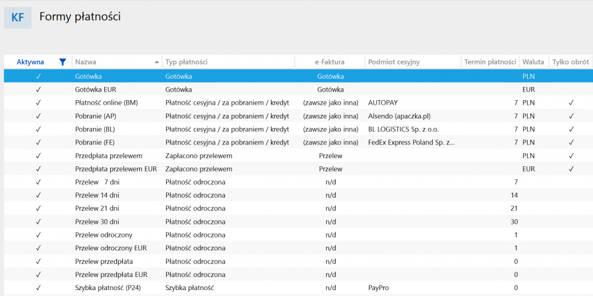Select the Płatność online (BM) name
Screen dimensions: 593x296
click(x=107, y=102)
